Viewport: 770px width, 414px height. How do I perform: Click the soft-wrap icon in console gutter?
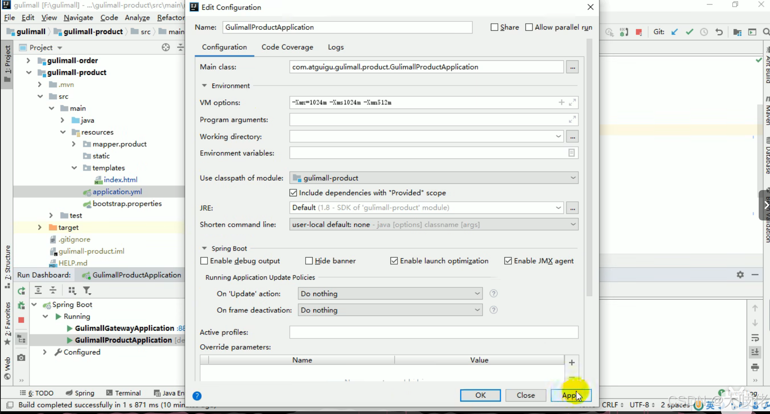click(x=755, y=338)
